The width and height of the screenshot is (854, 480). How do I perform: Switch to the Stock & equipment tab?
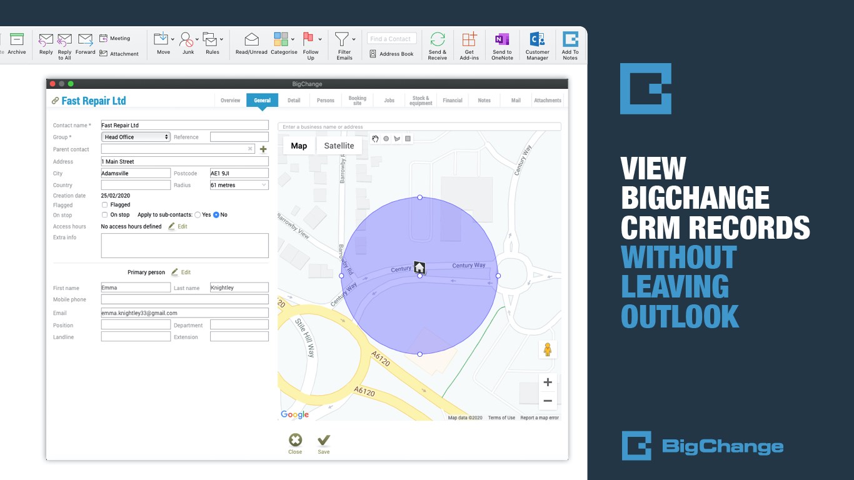(421, 100)
